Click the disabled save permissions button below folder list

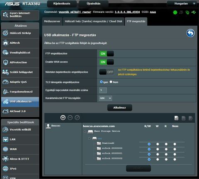[138, 168]
